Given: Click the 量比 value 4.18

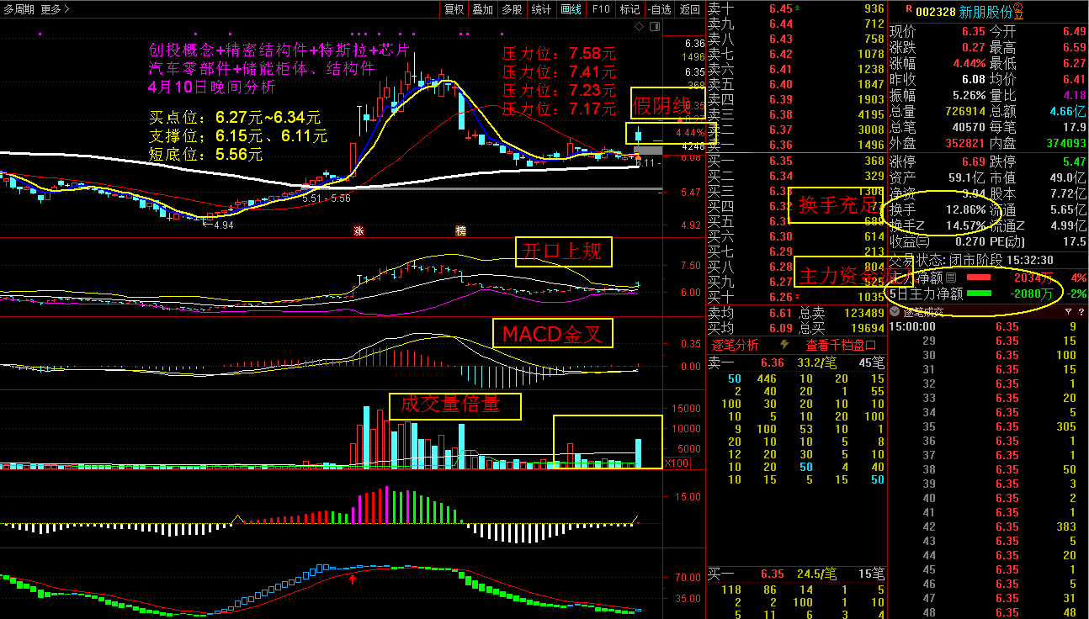Looking at the screenshot, I should tap(1075, 96).
